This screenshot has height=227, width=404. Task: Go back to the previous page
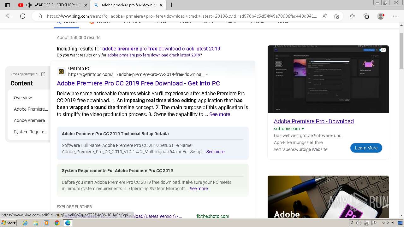coord(9,16)
